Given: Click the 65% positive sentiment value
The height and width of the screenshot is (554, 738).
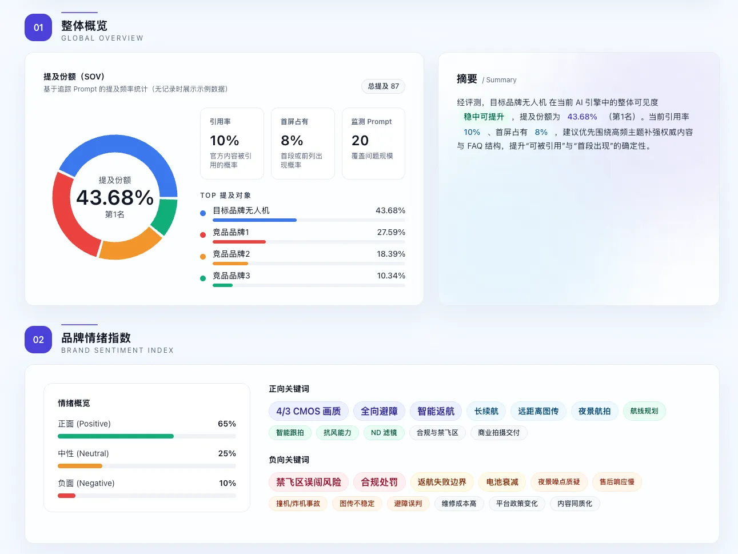Looking at the screenshot, I should tap(227, 424).
